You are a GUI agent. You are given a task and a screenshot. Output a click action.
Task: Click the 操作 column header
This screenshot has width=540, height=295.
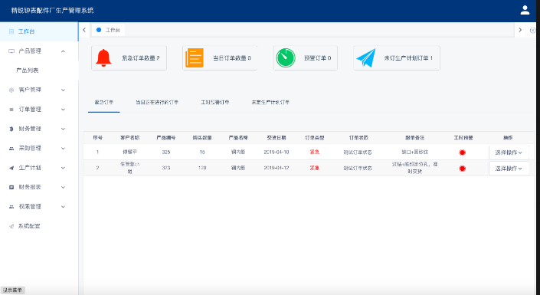coord(508,138)
